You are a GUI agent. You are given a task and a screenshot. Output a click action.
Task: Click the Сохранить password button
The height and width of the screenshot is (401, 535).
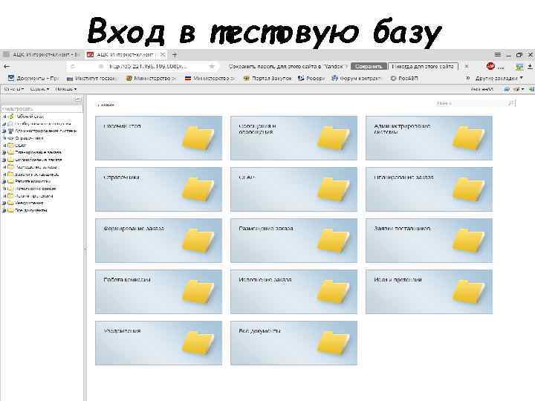[369, 66]
